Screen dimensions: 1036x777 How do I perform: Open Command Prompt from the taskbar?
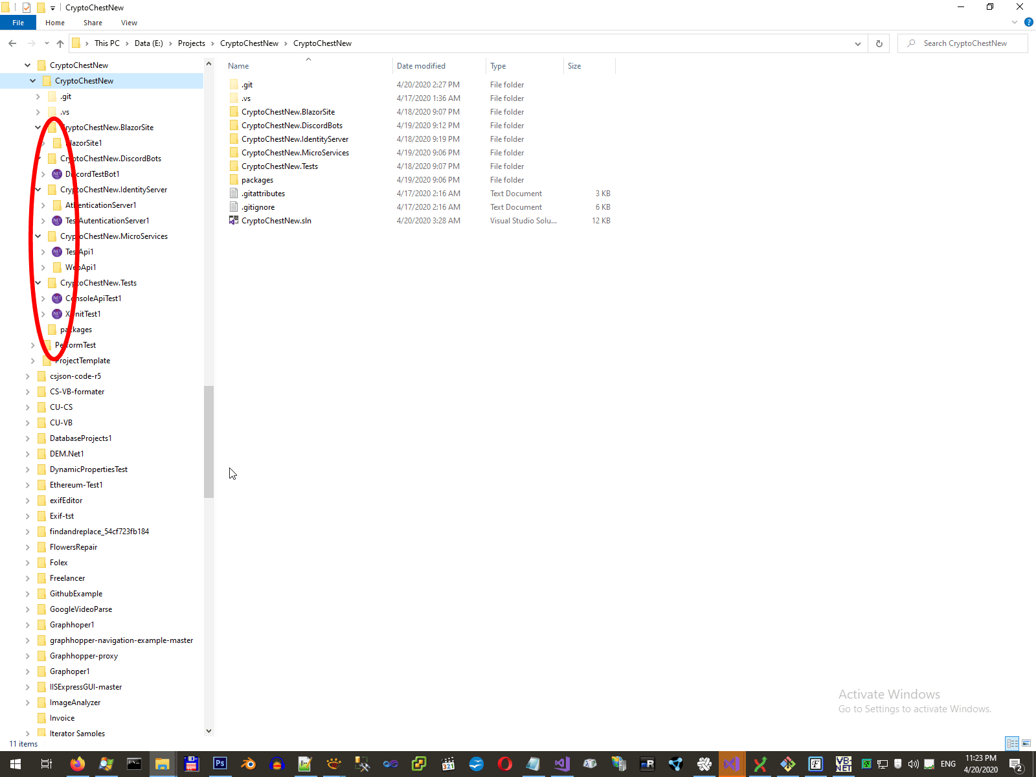tap(134, 764)
